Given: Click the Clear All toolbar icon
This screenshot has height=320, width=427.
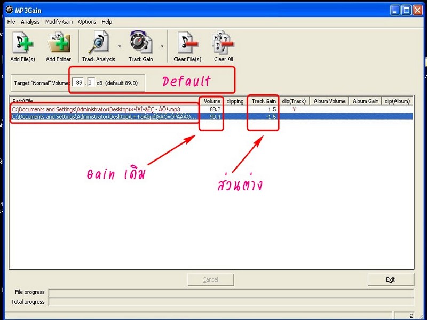Looking at the screenshot, I should (223, 42).
